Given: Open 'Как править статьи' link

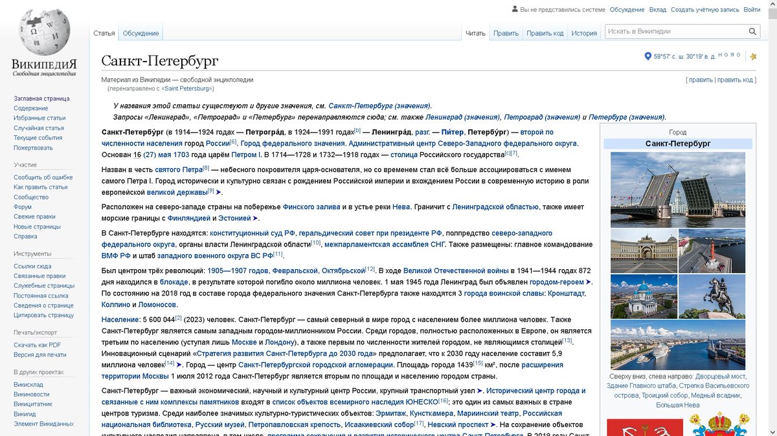Looking at the screenshot, I should pyautogui.click(x=41, y=187).
